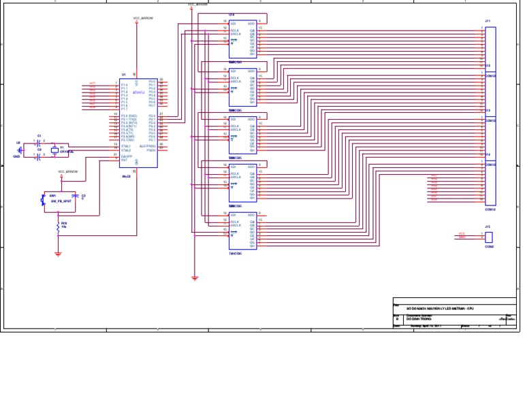This screenshot has width=523, height=404.
Task: Click the PSEN pin label on U1
Action: point(151,150)
